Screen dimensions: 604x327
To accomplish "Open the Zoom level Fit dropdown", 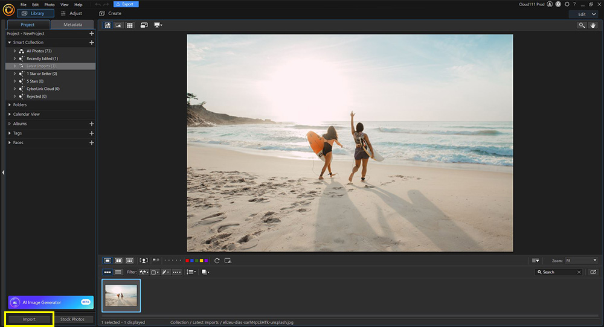I will 581,261.
